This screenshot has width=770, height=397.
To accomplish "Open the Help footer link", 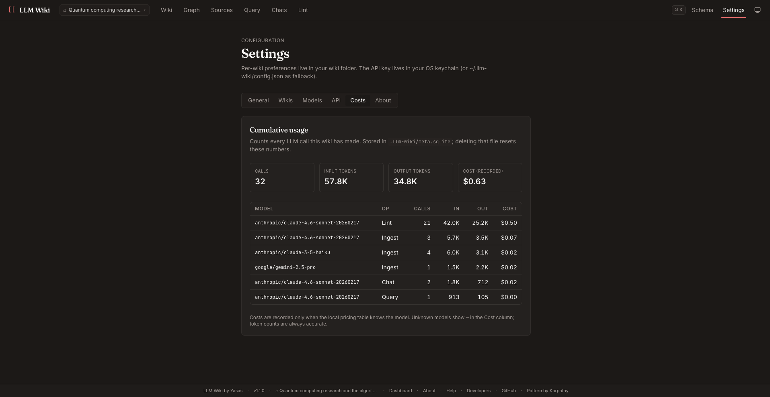I will 451,391.
